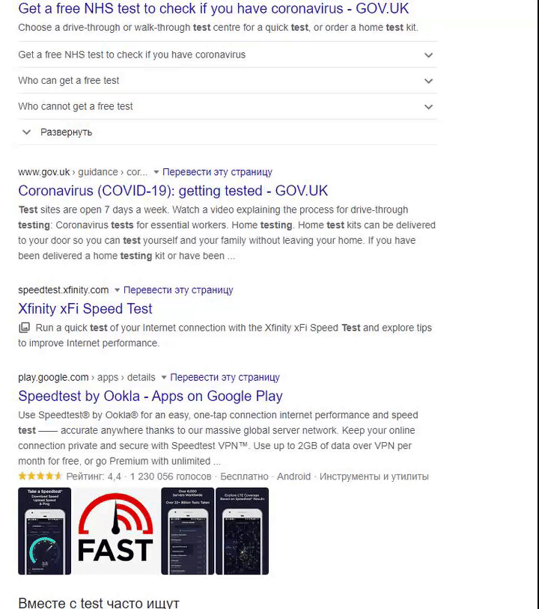Open Xfinity xFi Speed Test result
This screenshot has width=539, height=609.
point(85,309)
